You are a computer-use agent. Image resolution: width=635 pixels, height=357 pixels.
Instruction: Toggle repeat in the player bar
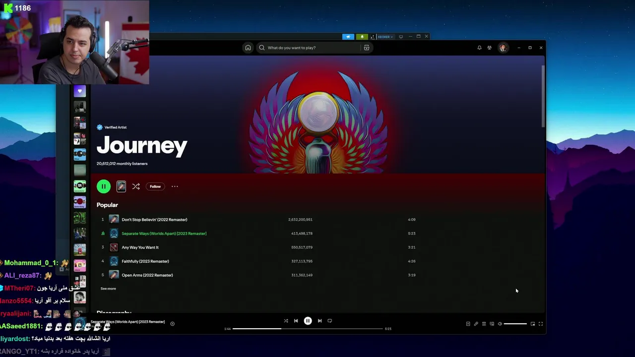[x=329, y=321]
